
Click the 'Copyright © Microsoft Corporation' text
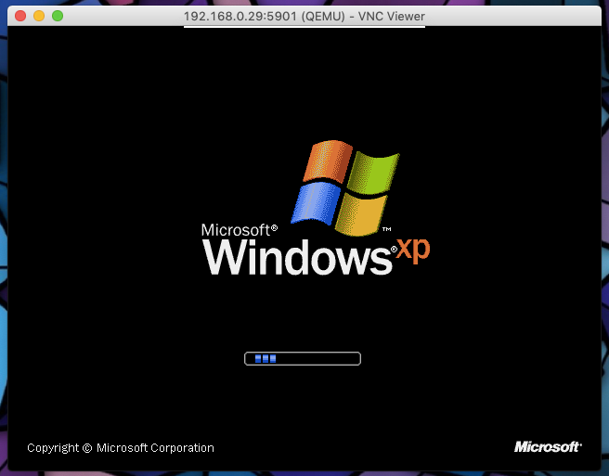(121, 448)
